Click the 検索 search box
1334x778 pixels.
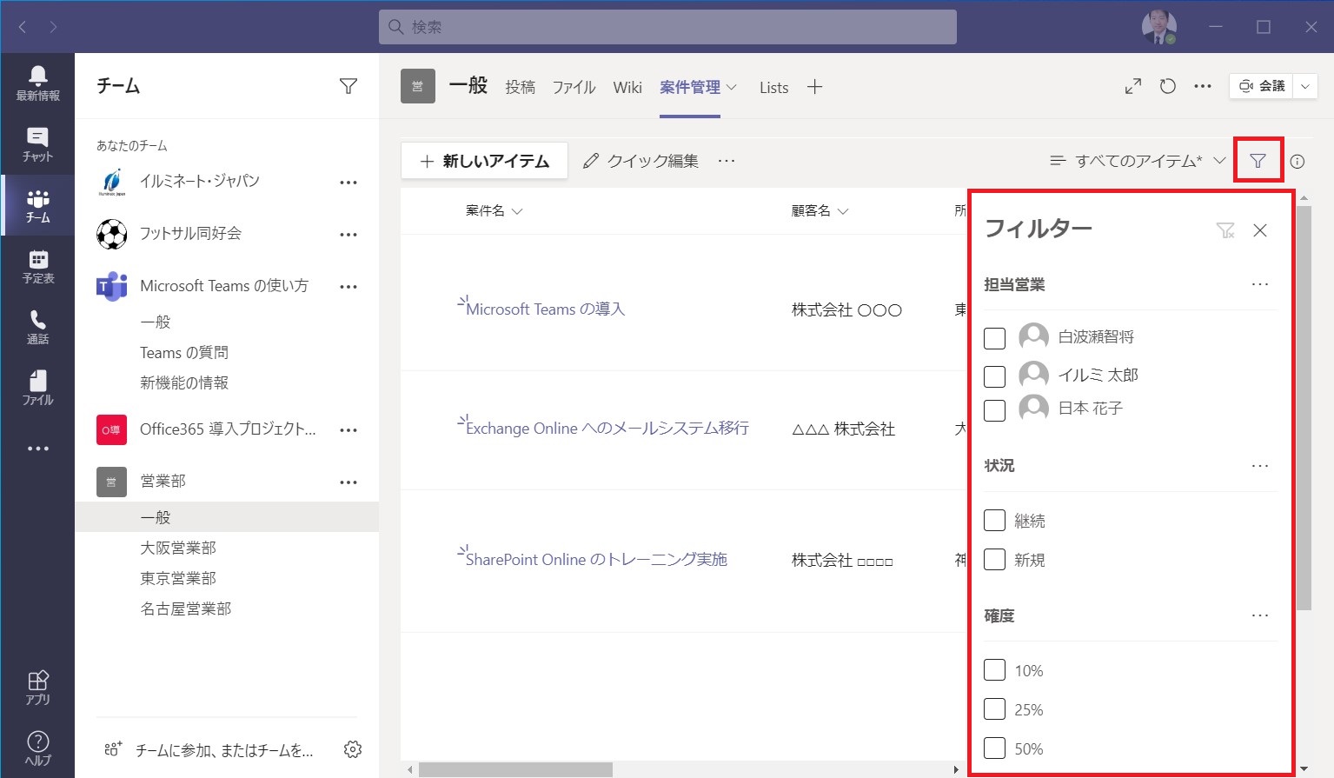(x=667, y=27)
